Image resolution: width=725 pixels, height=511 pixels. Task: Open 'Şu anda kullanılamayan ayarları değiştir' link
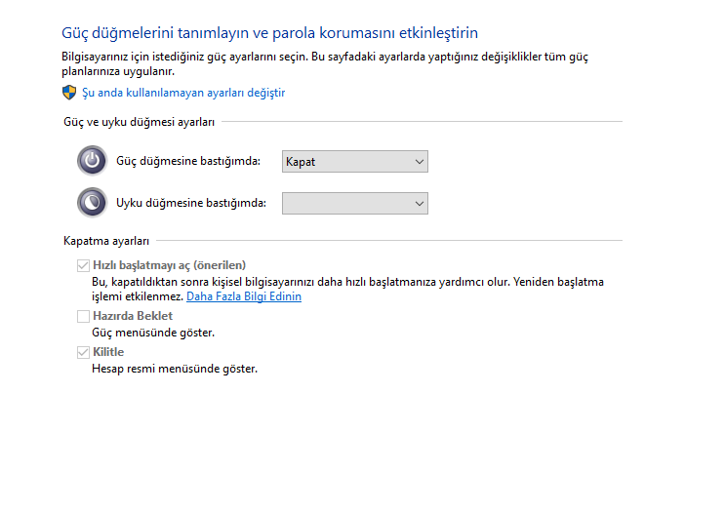(183, 93)
